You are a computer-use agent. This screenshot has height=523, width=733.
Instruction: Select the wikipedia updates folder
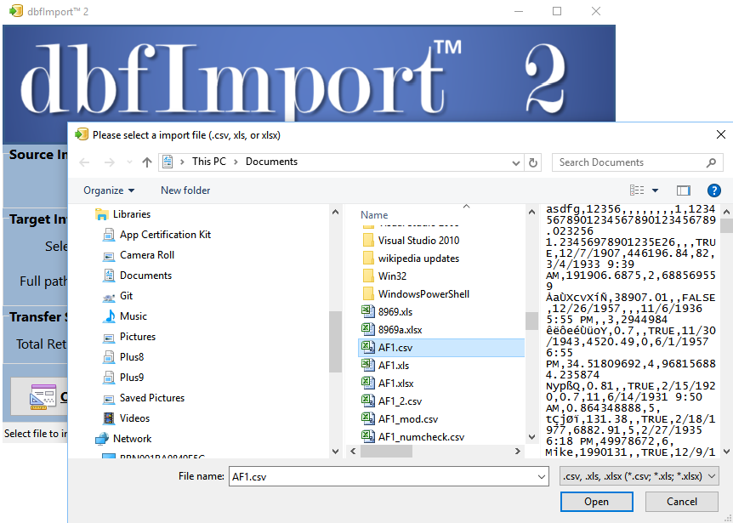click(418, 259)
